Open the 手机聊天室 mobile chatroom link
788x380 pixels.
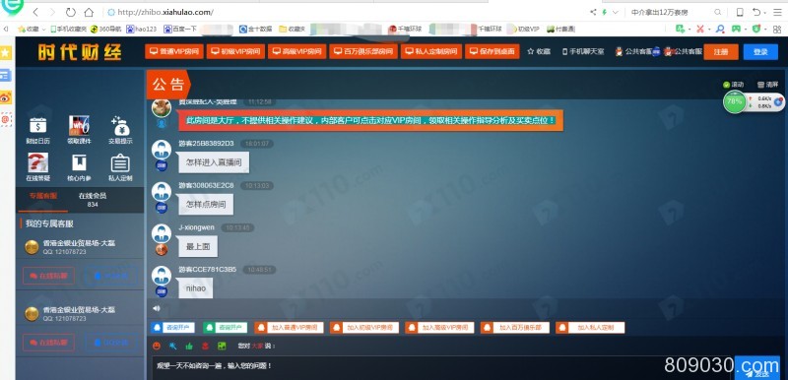coord(583,51)
